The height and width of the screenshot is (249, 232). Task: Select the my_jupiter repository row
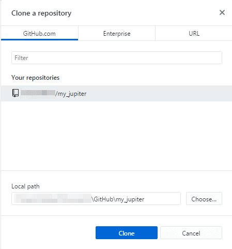point(116,93)
